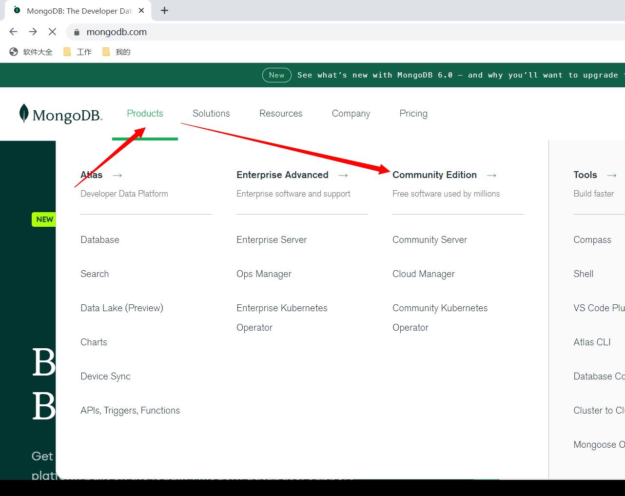Click the arrow next to Atlas heading

coord(117,175)
